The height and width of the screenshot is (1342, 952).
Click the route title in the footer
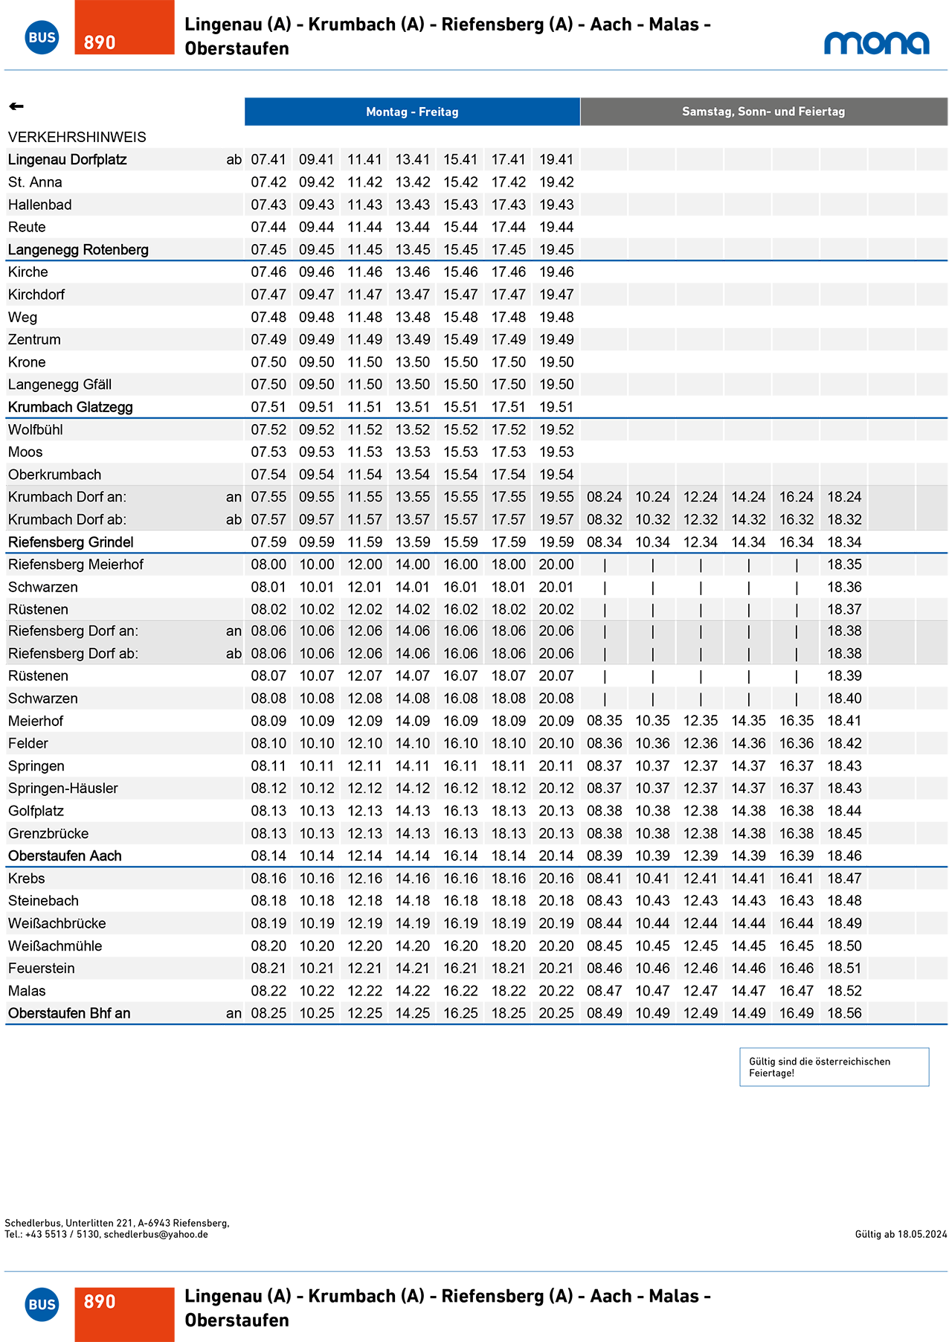point(448,1308)
